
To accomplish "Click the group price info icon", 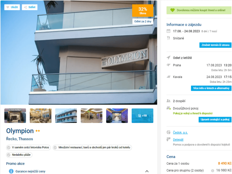I will (x=212, y=171).
